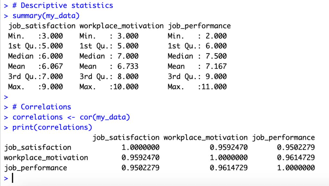The image size is (329, 186).
Task: Click job_performance column header in correlation matrix
Action: coord(283,137)
